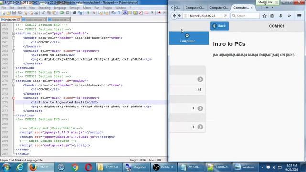The height and width of the screenshot is (172, 306).
Task: Click the Zoom Out icon in Notepad++
Action: (x=93, y=13)
